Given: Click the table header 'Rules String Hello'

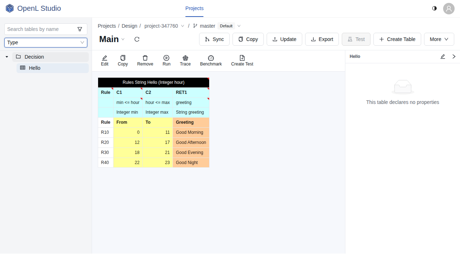Looking at the screenshot, I should 153,82.
